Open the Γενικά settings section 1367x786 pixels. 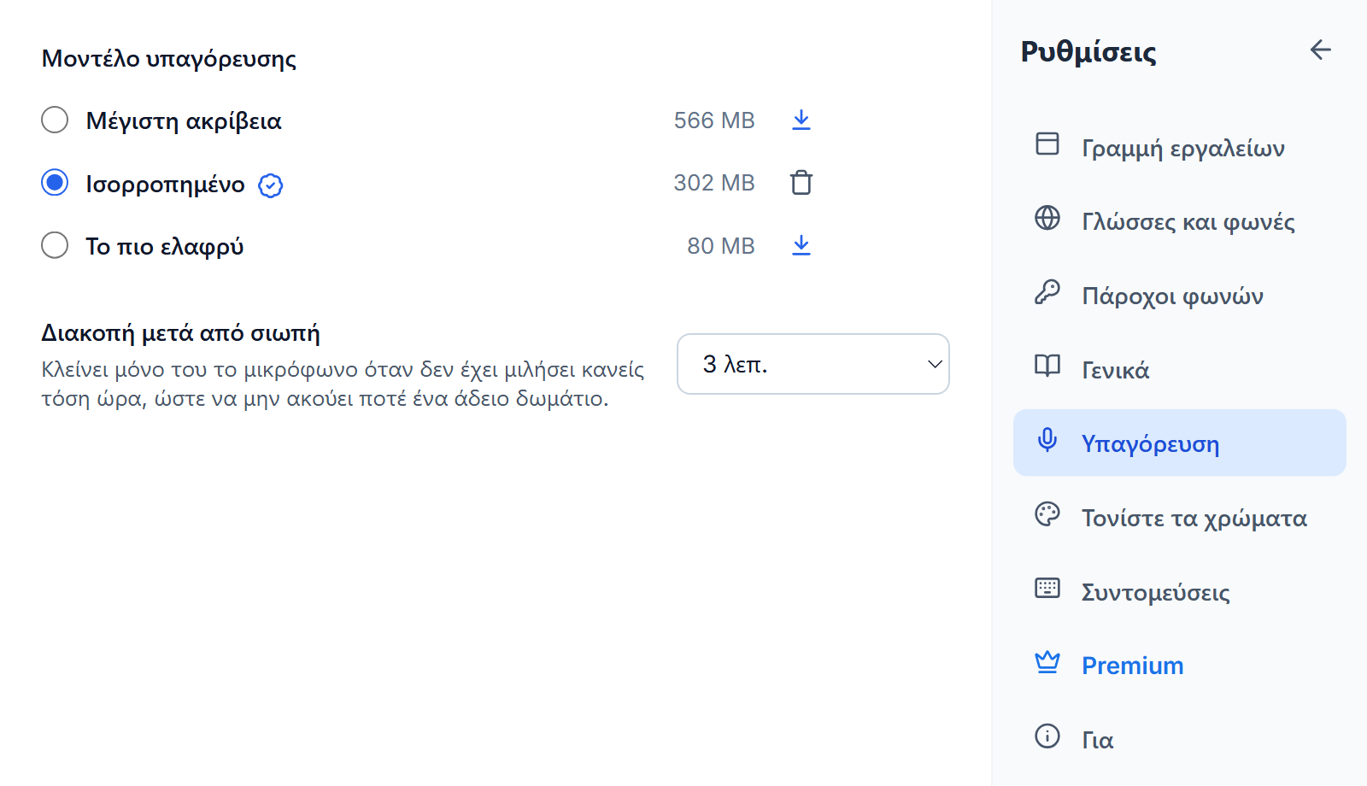pos(1179,369)
